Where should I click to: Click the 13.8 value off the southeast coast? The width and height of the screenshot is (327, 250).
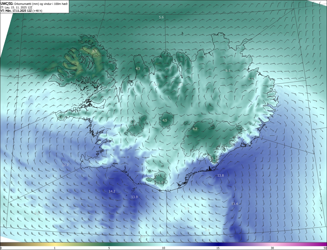[x=220, y=175]
